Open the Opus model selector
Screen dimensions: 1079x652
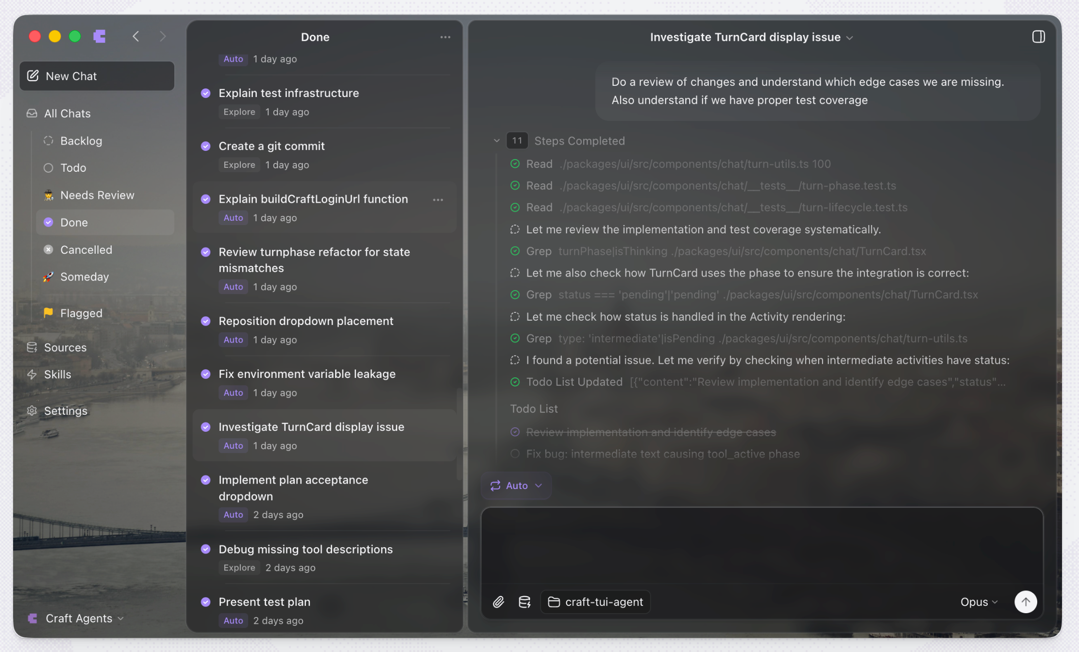(x=978, y=602)
